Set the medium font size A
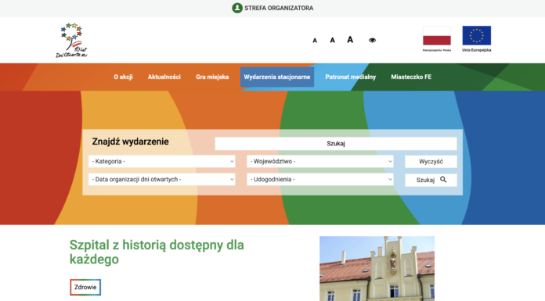545x301 pixels. tap(332, 41)
